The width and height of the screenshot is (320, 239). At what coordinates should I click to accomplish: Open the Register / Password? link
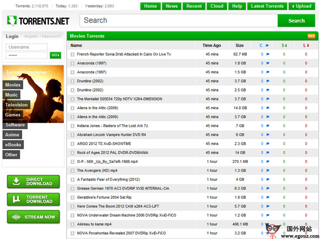pos(43,36)
